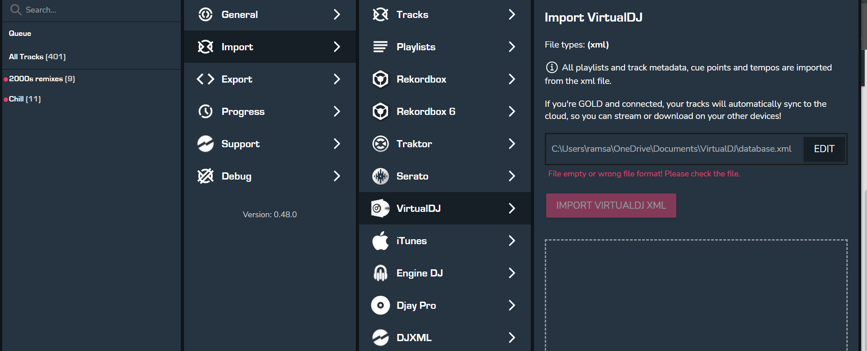Expand the DJXML chevron arrow
Image resolution: width=867 pixels, height=351 pixels.
pyautogui.click(x=512, y=338)
